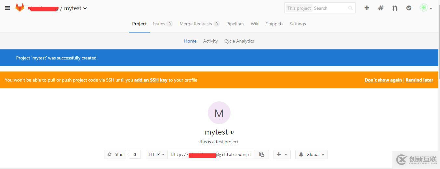Click the 'Don't show again' link
440x169 pixels.
click(x=383, y=80)
